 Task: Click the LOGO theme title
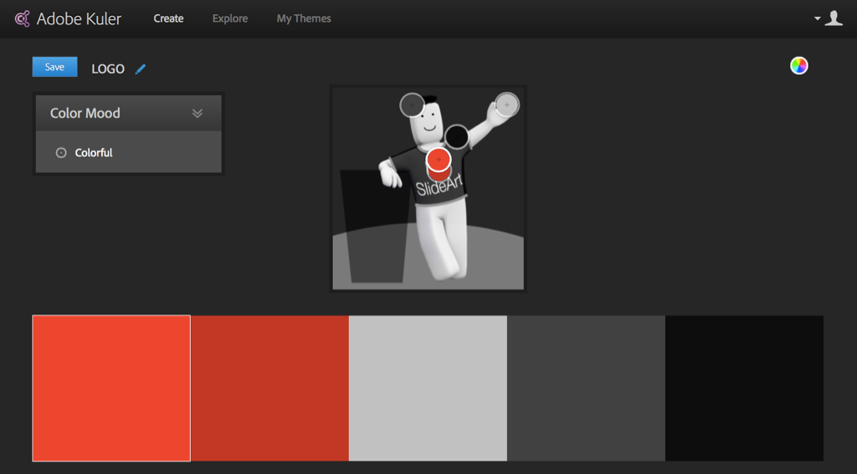(108, 69)
